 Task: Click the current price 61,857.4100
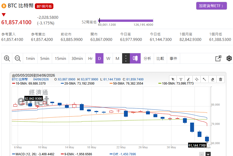coord(16,22)
